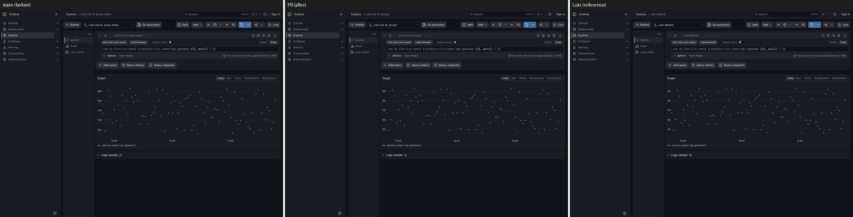The width and height of the screenshot is (853, 217).
Task: Dock sidebar icon at bottom of PR (after) panel
Action: click(x=340, y=213)
